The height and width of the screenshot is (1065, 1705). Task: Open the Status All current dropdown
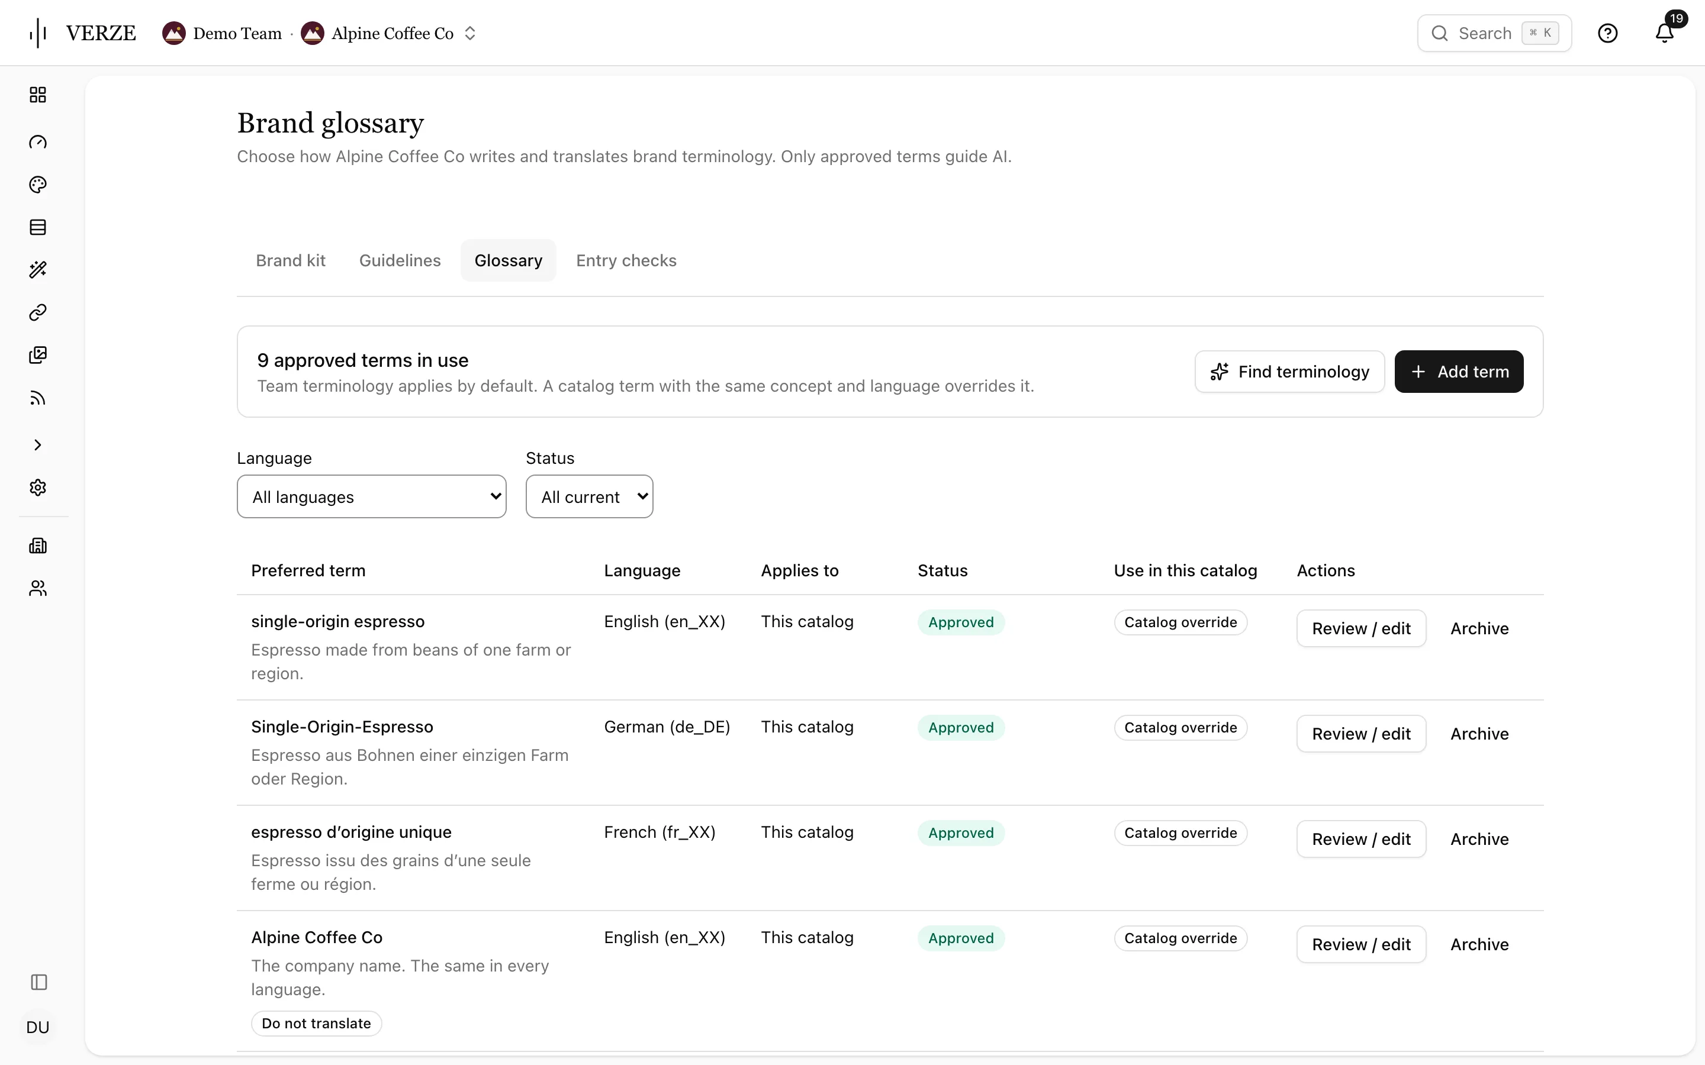[x=589, y=496]
